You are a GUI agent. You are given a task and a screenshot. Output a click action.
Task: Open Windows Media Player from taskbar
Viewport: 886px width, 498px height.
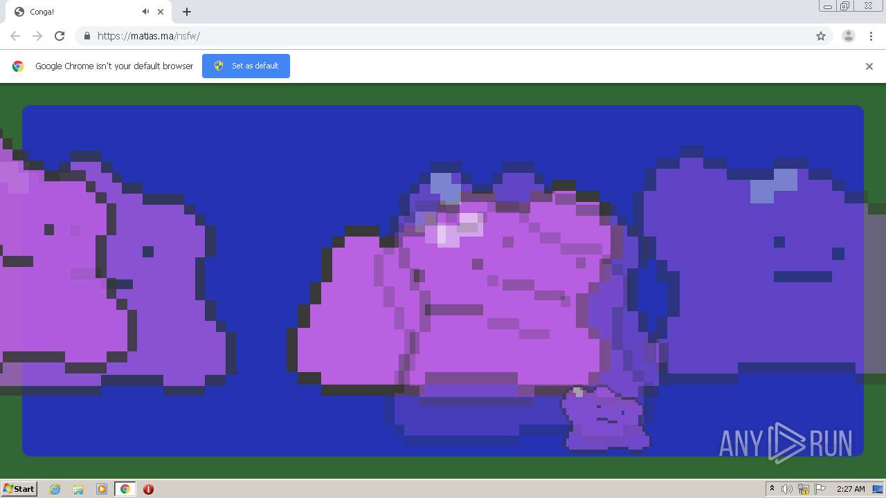(102, 489)
